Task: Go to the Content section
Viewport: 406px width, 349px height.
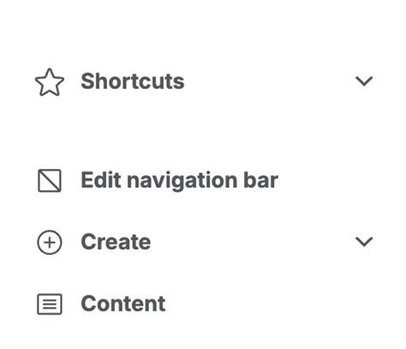Action: [x=203, y=304]
